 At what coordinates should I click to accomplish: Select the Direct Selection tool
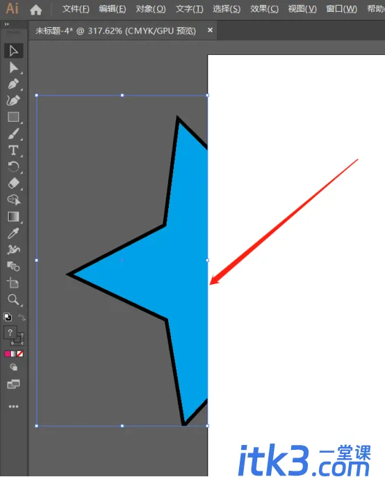pos(13,68)
